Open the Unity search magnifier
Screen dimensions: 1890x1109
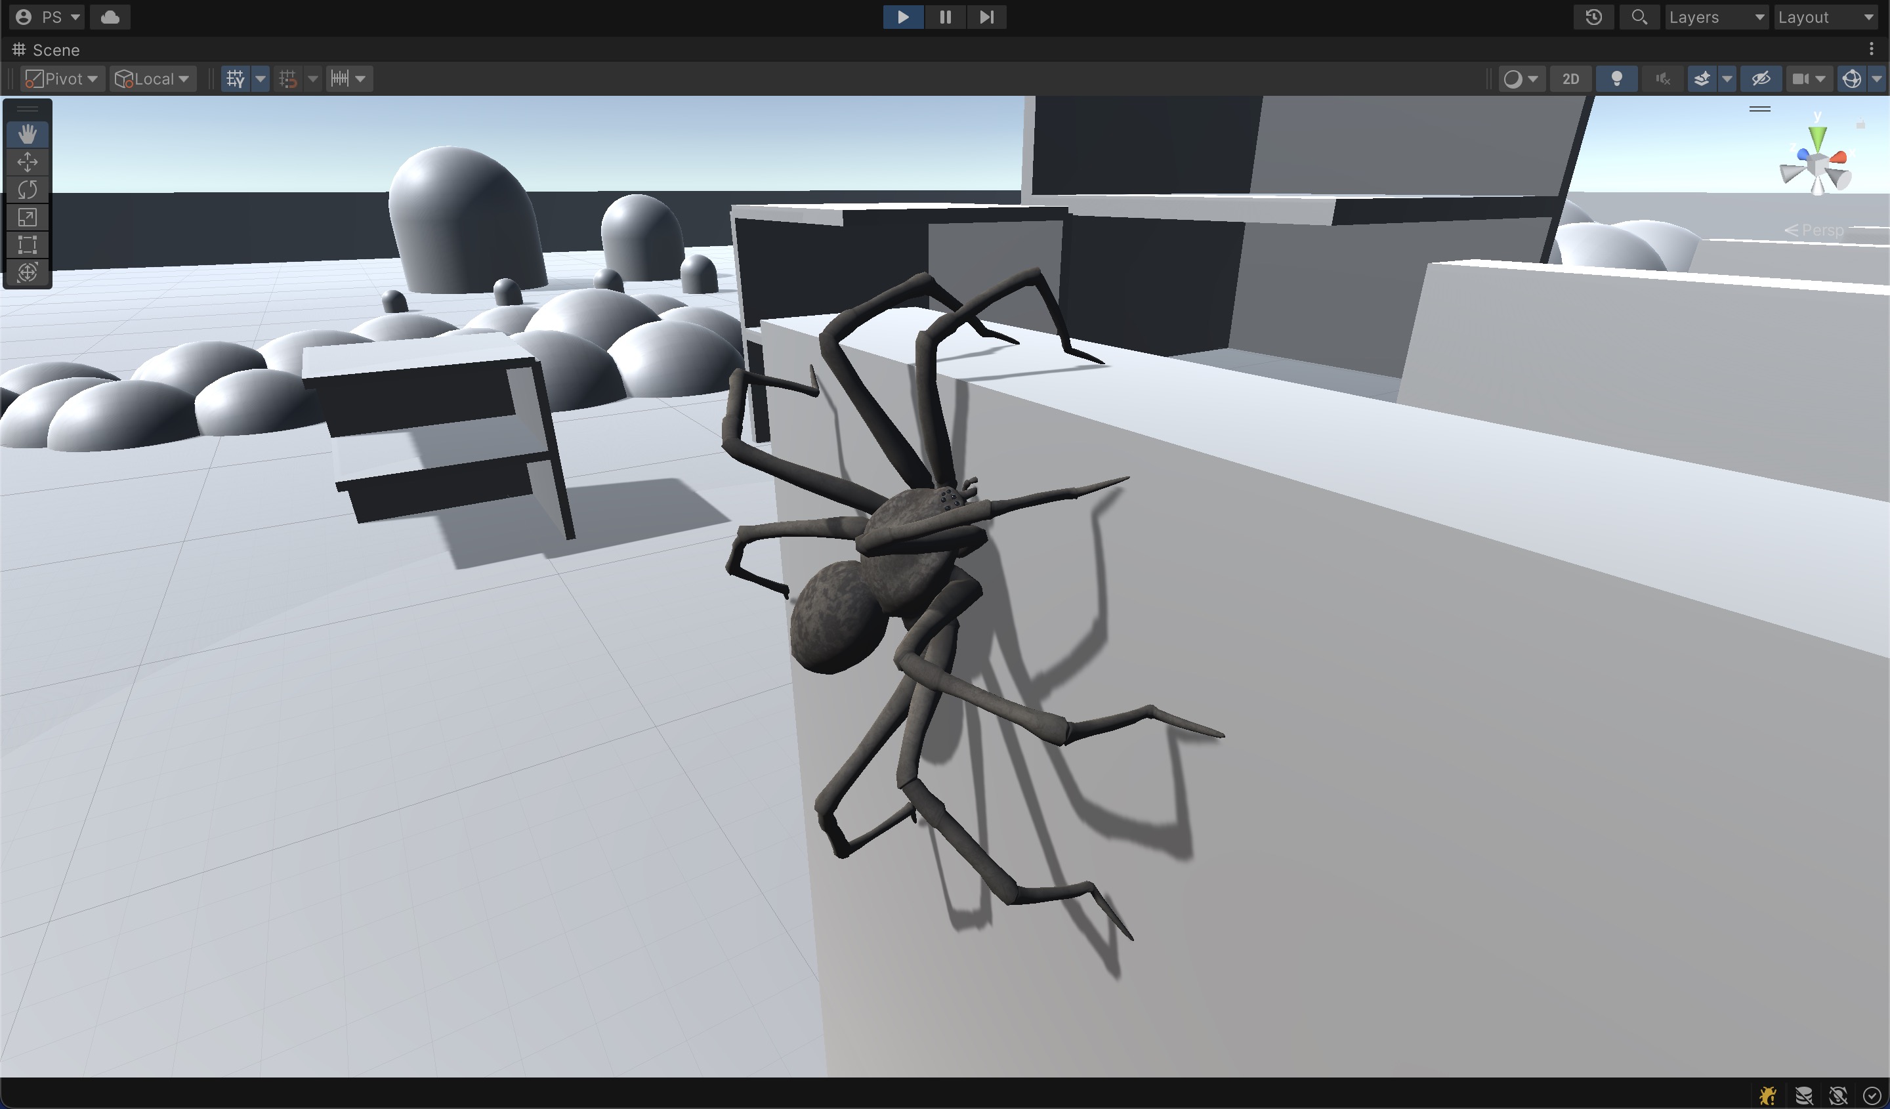click(1639, 16)
